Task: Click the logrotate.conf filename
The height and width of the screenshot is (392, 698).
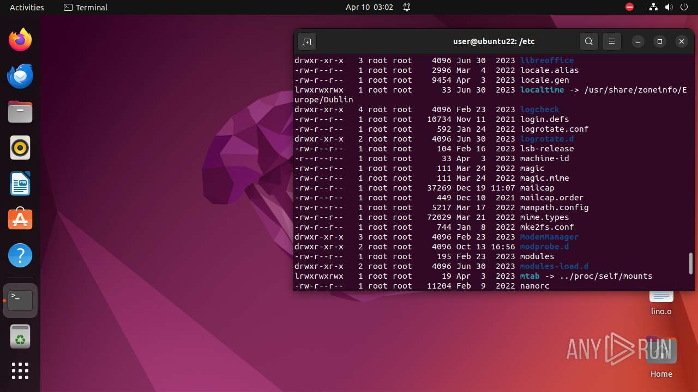Action: [x=555, y=129]
